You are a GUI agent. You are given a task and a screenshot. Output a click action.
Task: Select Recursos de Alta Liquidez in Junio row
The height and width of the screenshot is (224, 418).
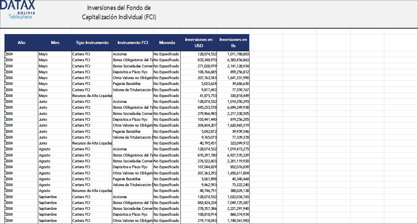(92, 143)
